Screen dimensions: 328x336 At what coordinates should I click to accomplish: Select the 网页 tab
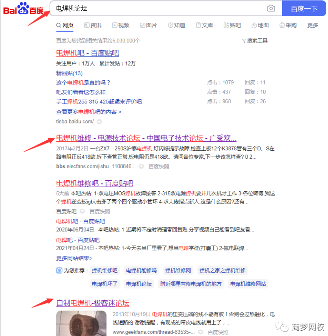(65, 25)
